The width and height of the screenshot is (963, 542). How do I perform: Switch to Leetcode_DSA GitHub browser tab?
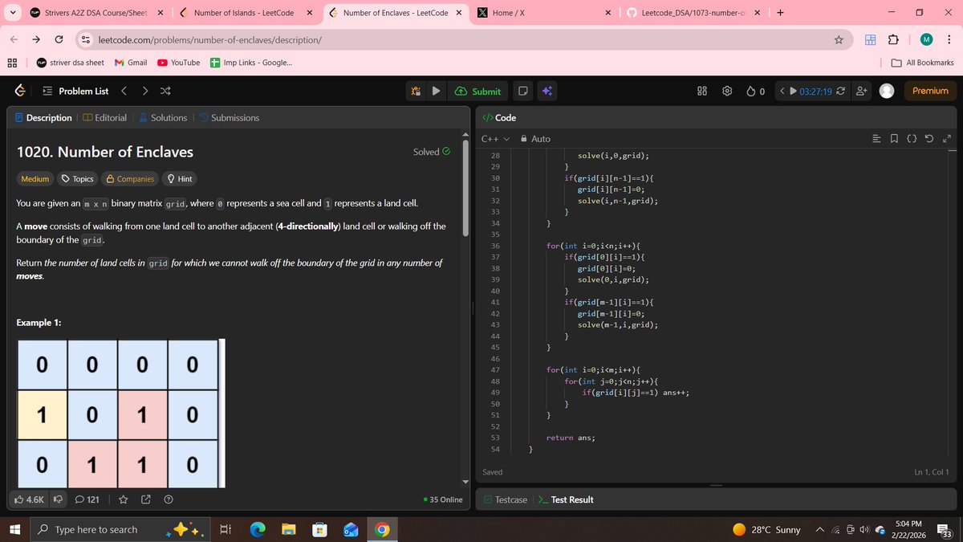[x=693, y=13]
